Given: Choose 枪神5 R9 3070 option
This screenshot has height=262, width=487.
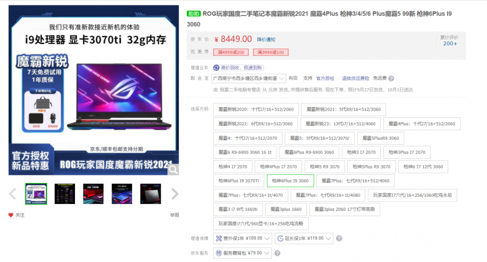Looking at the screenshot, I should [x=324, y=167].
